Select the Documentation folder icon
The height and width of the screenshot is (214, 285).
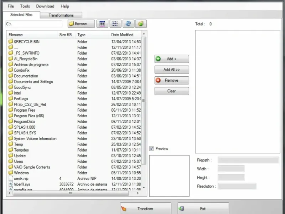11,76
